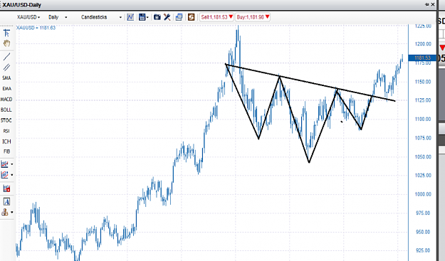
Task: Click the 1000.00 price axis label
Action: click(x=423, y=194)
